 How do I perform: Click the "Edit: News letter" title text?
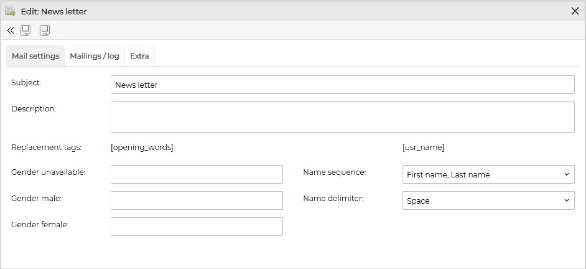coord(54,12)
